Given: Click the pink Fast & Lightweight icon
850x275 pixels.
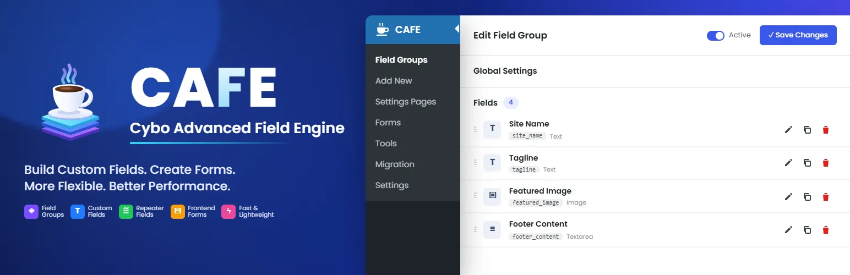Looking at the screenshot, I should click(228, 212).
